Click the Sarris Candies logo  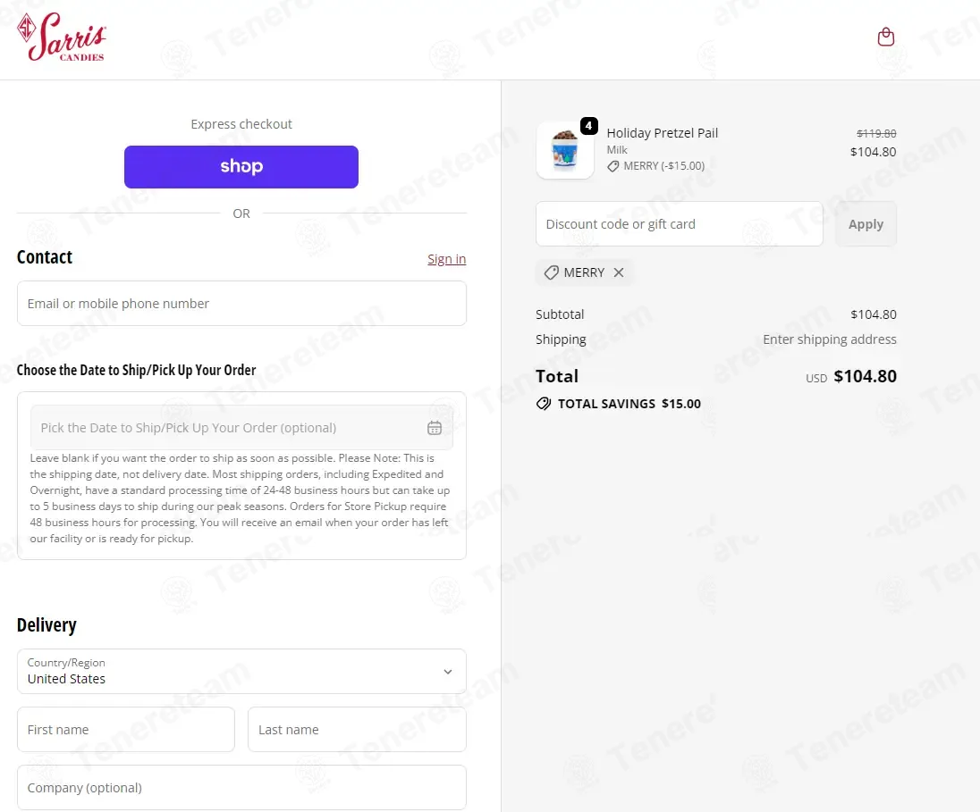[62, 38]
